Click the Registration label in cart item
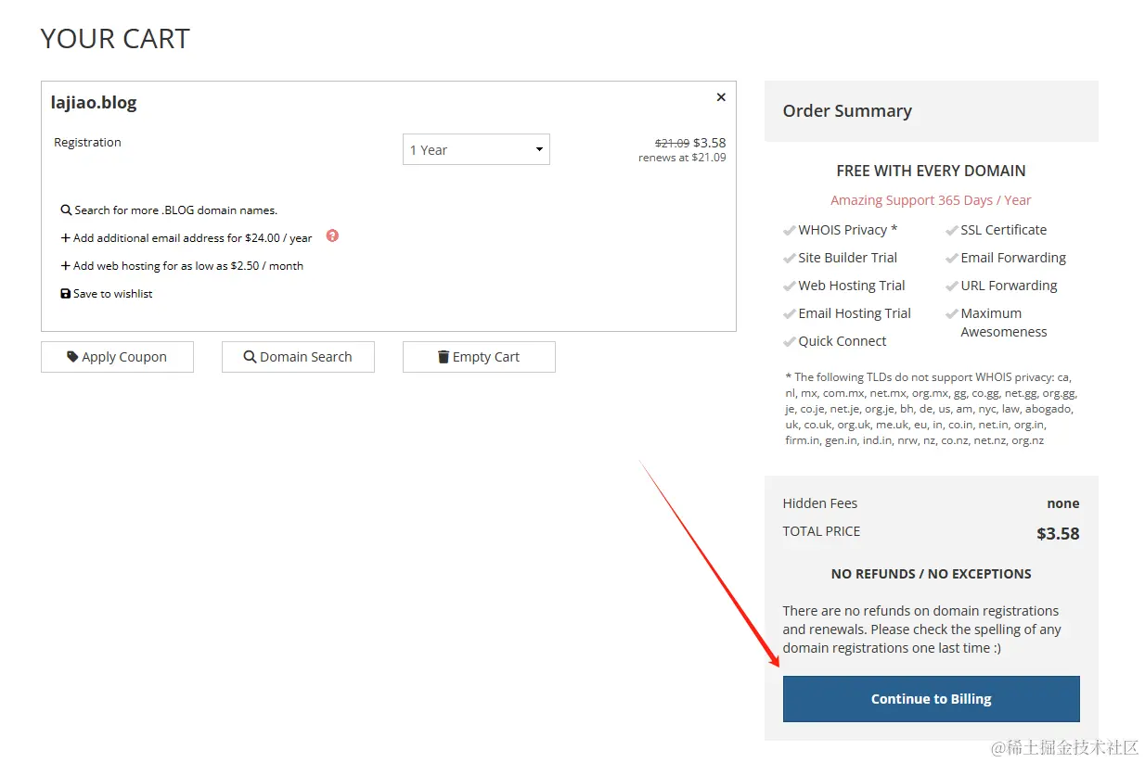The width and height of the screenshot is (1145, 763). pyautogui.click(x=87, y=142)
